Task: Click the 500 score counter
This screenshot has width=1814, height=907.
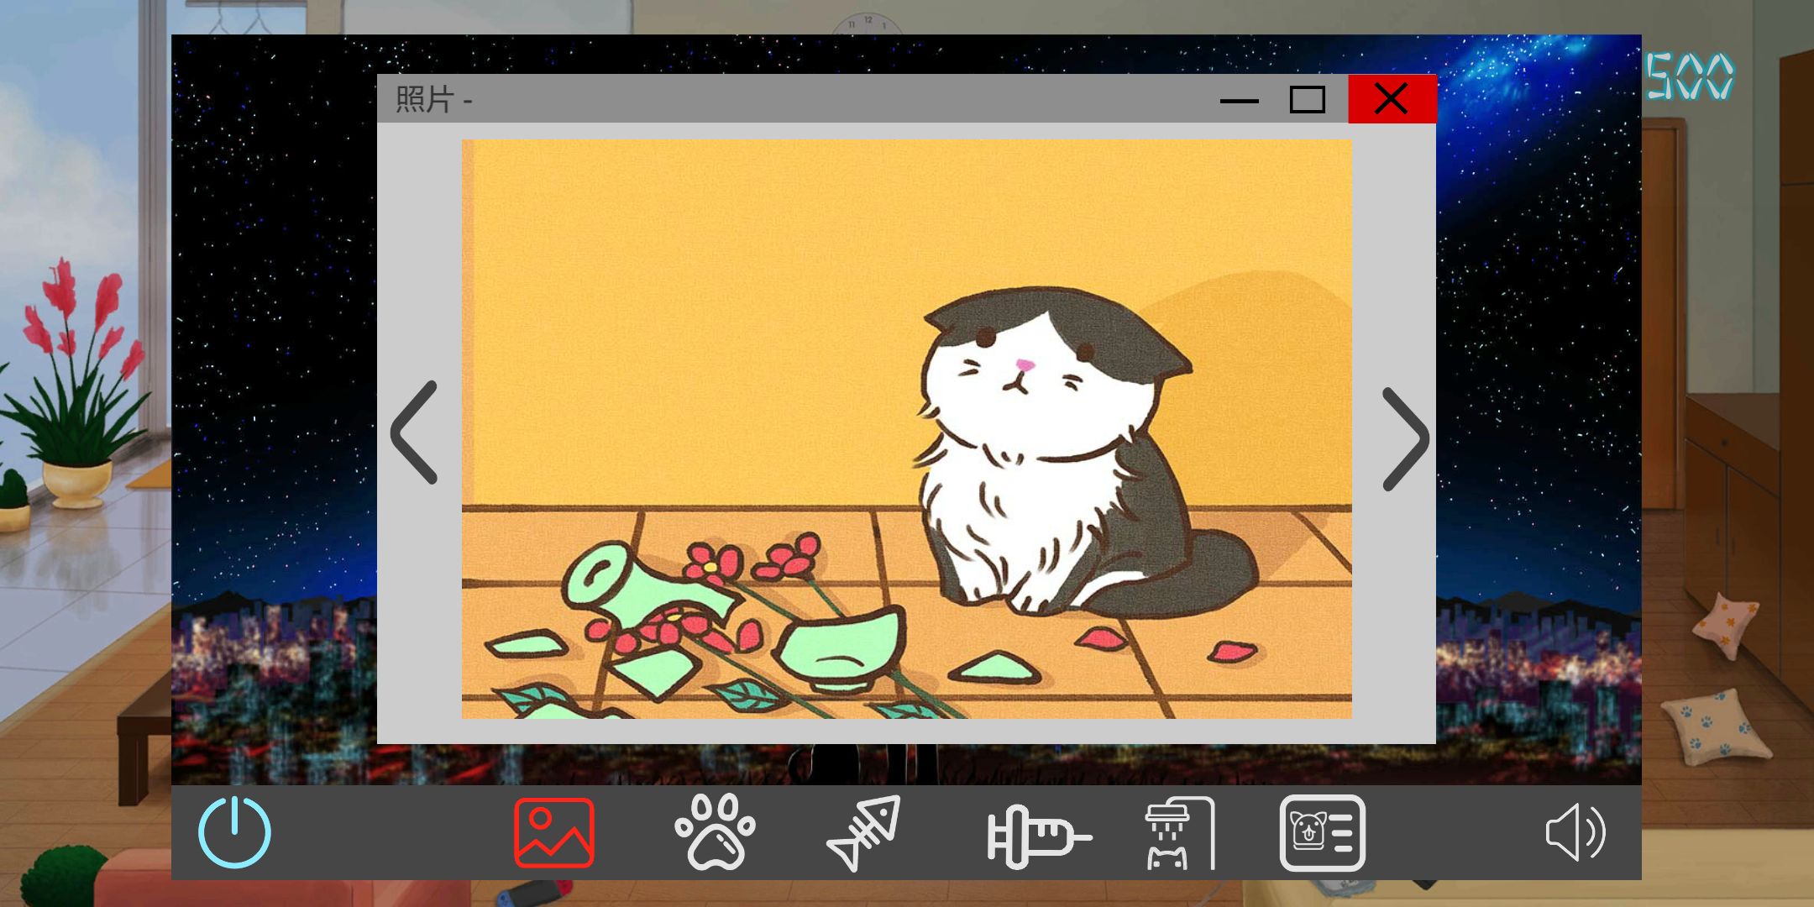Action: coord(1689,76)
